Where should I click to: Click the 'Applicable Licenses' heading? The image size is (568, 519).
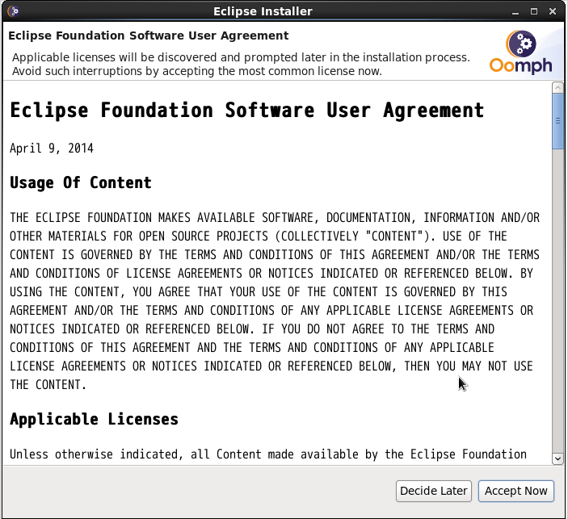coord(94,420)
